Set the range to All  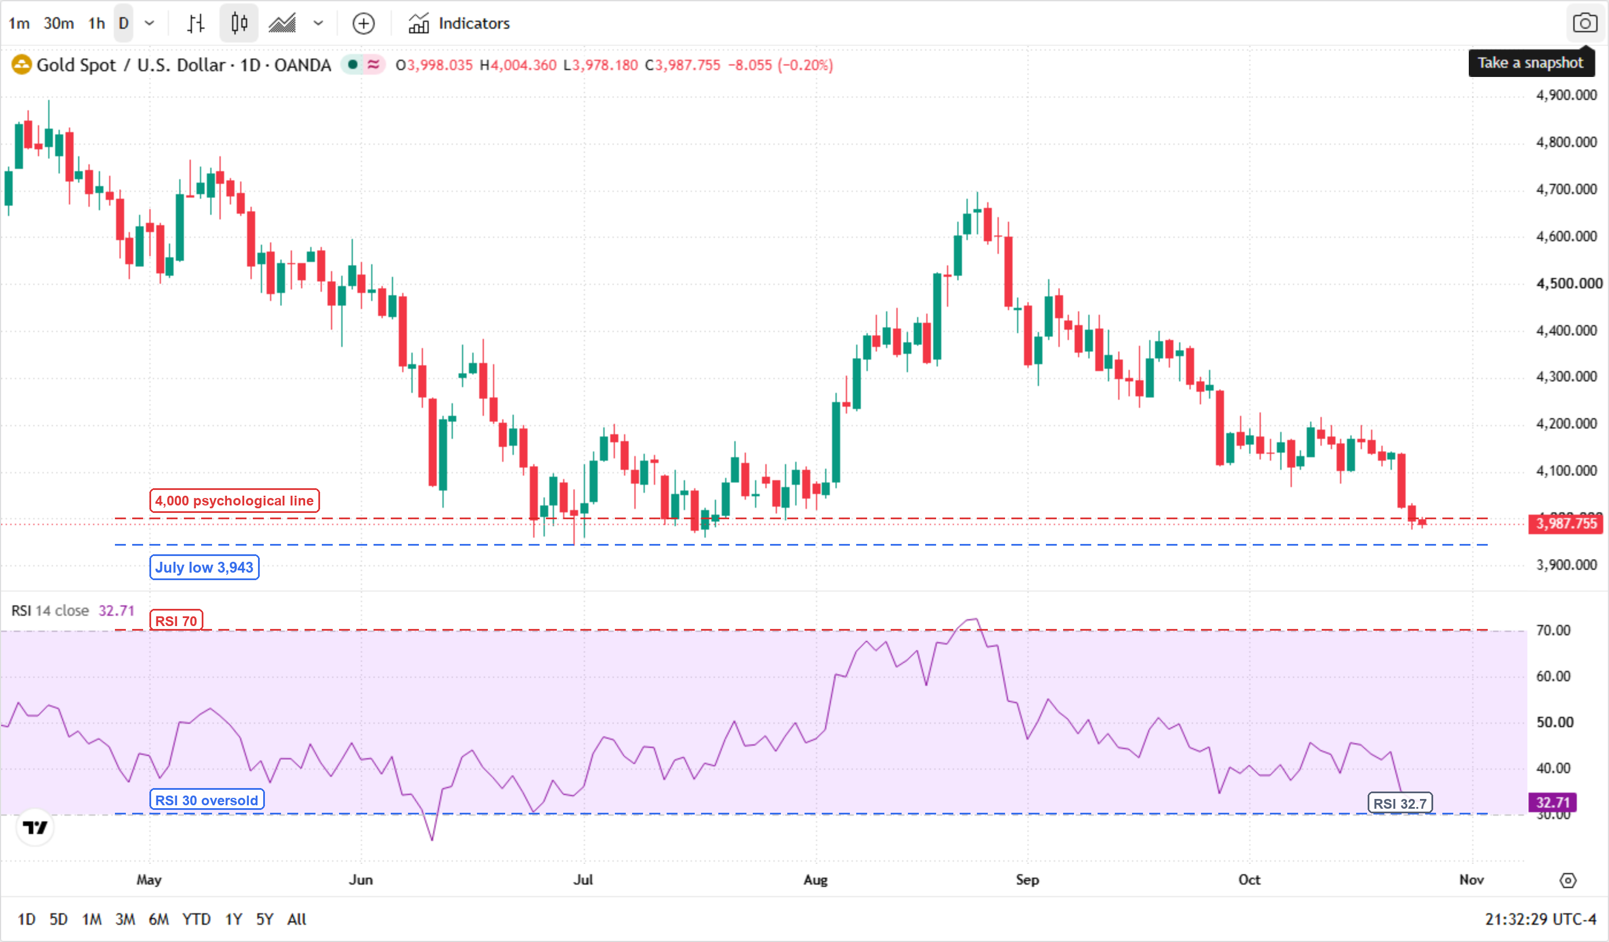(x=297, y=920)
